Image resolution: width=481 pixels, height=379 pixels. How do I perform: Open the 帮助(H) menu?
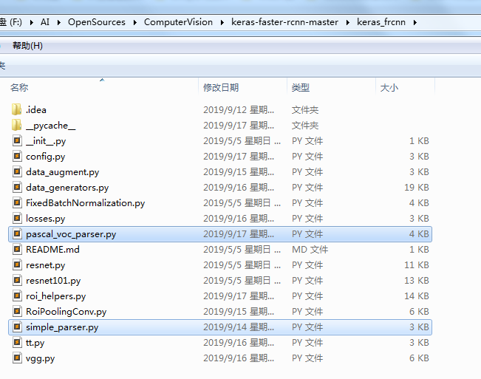tap(27, 46)
